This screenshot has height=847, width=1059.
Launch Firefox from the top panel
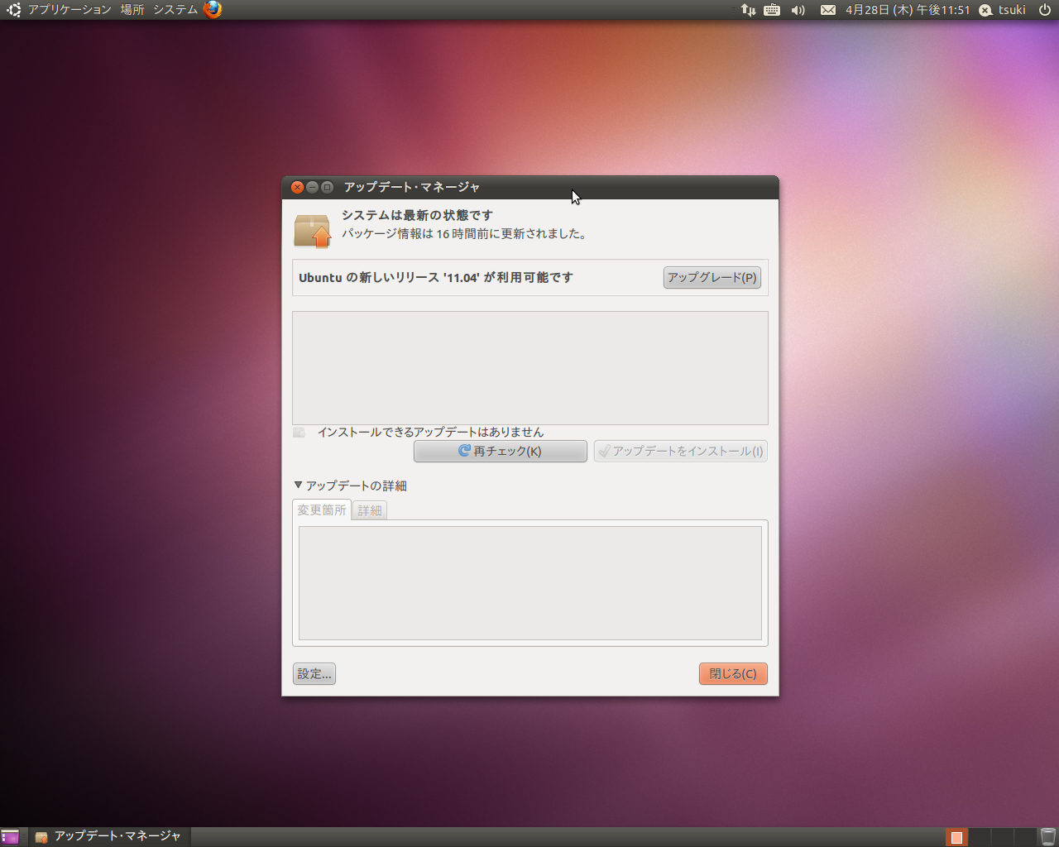coord(213,10)
